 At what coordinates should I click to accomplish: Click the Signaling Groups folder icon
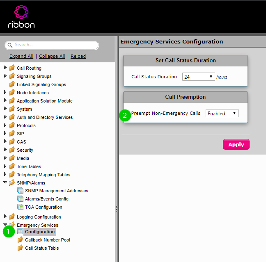point(12,76)
